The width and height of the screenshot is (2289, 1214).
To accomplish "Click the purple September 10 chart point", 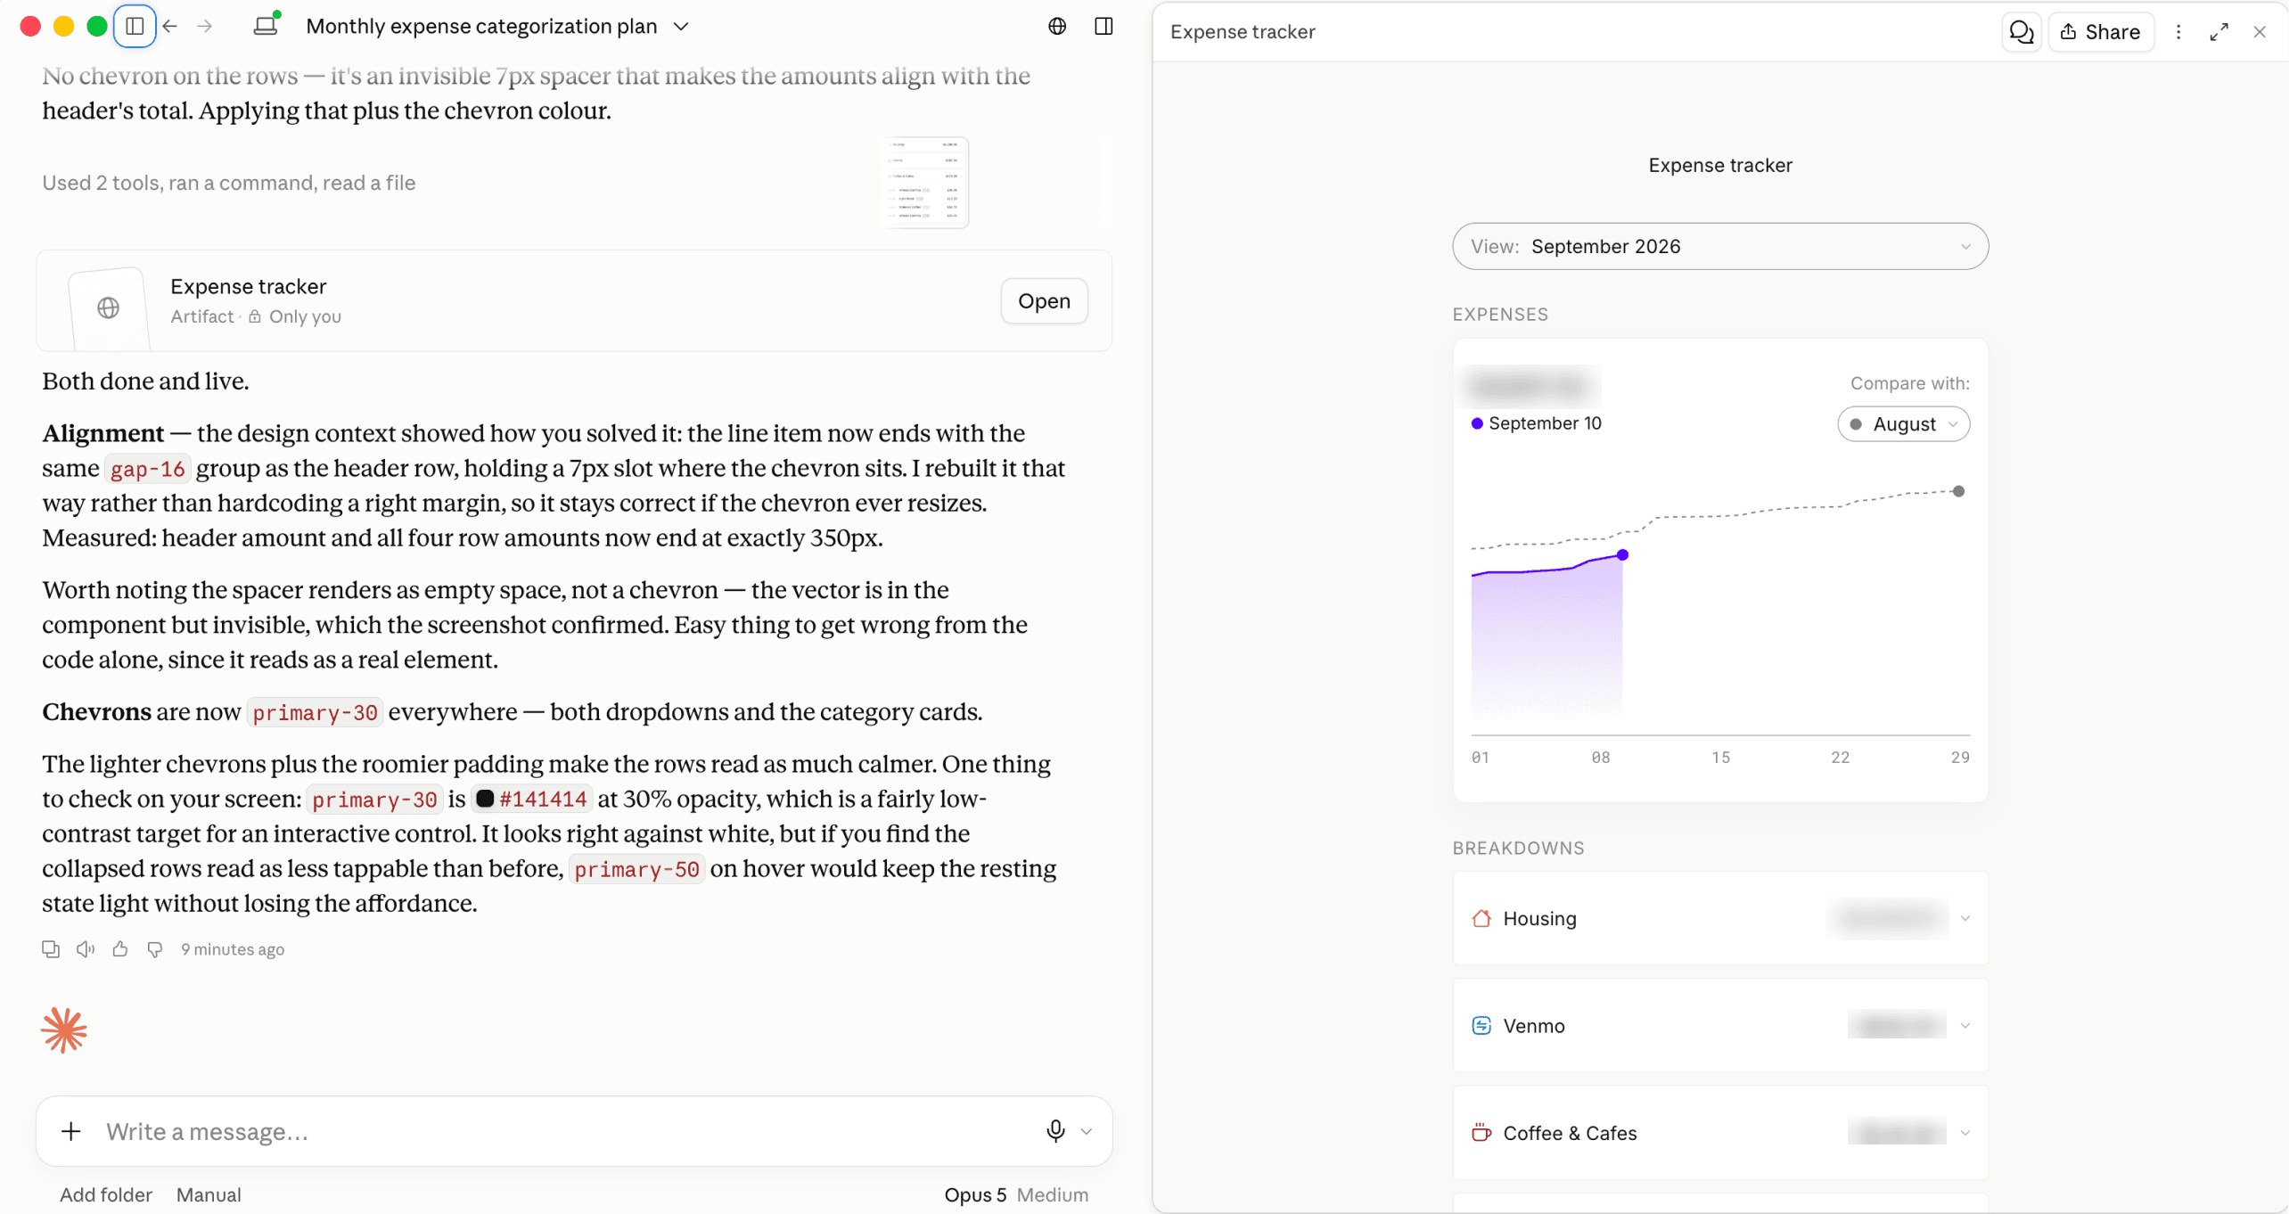I will coord(1622,555).
